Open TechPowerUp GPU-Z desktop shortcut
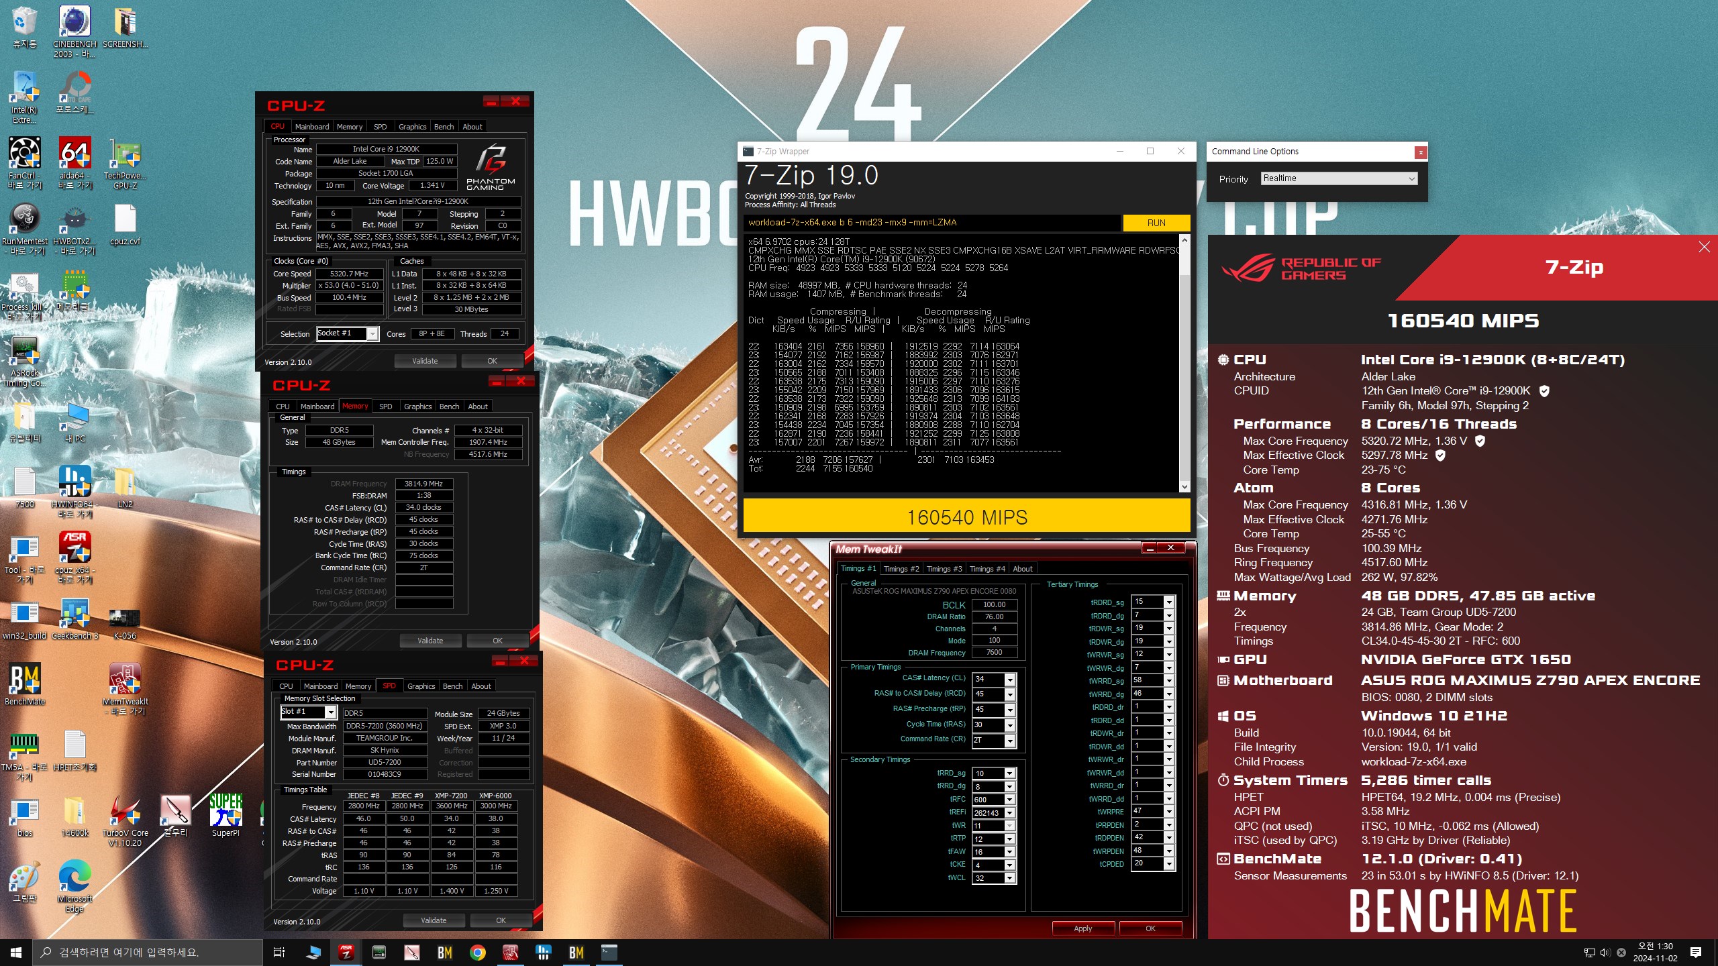This screenshot has height=966, width=1718. [x=125, y=163]
